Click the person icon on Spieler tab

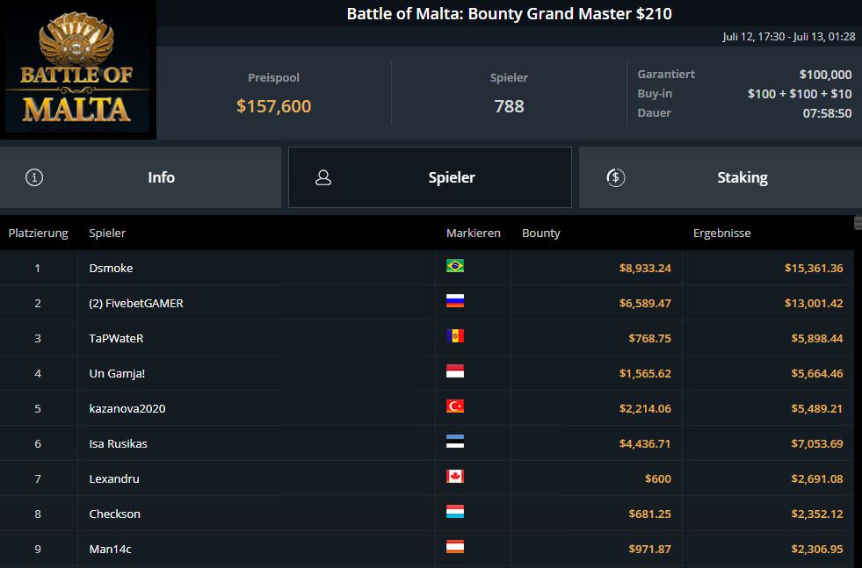323,177
